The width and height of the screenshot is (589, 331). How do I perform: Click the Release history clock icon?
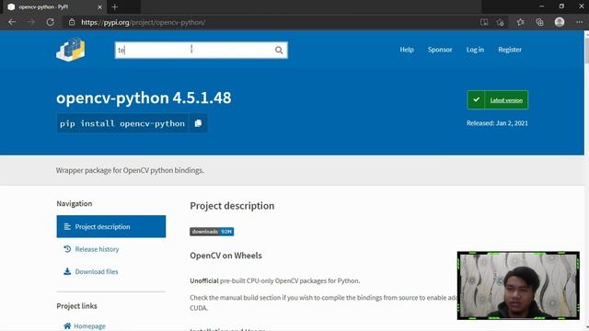pyautogui.click(x=67, y=249)
